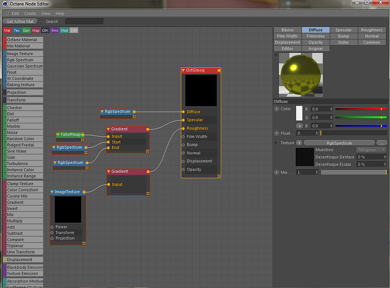The height and width of the screenshot is (288, 390).
Task: Adjust the red R channel slider
Action: 361,109
